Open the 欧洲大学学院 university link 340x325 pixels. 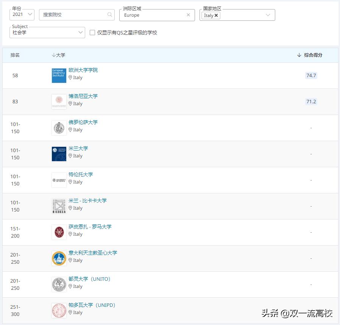coord(84,70)
